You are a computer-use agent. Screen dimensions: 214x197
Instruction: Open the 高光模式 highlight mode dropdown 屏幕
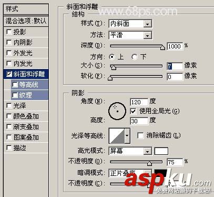130,151
